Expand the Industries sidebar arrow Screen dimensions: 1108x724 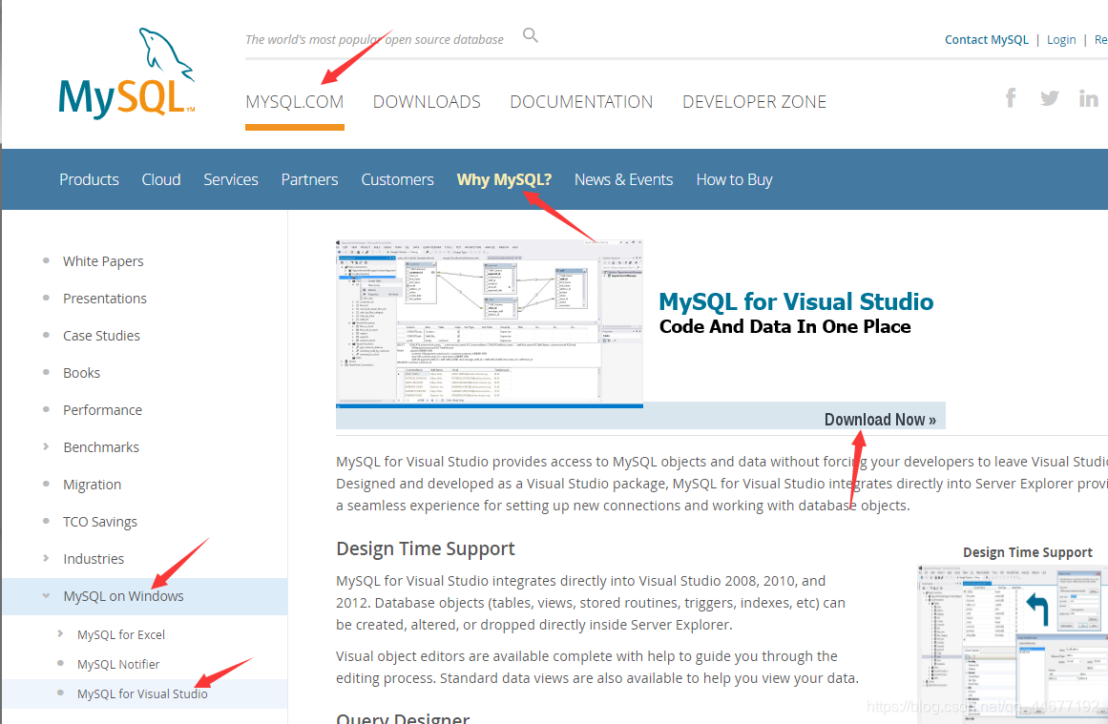point(46,558)
